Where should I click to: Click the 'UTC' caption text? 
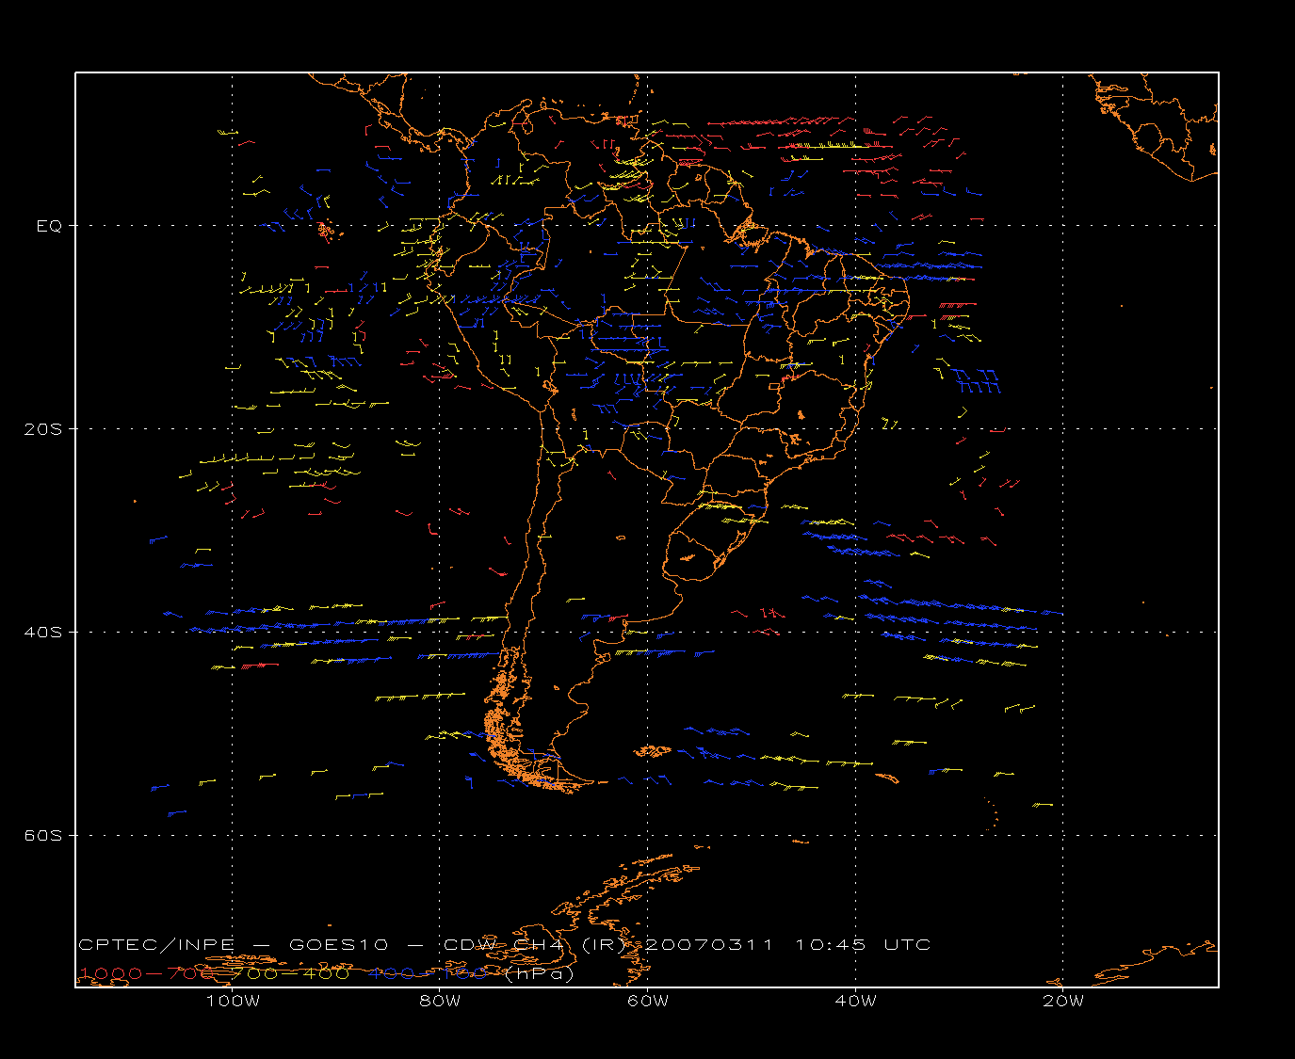[x=908, y=945]
